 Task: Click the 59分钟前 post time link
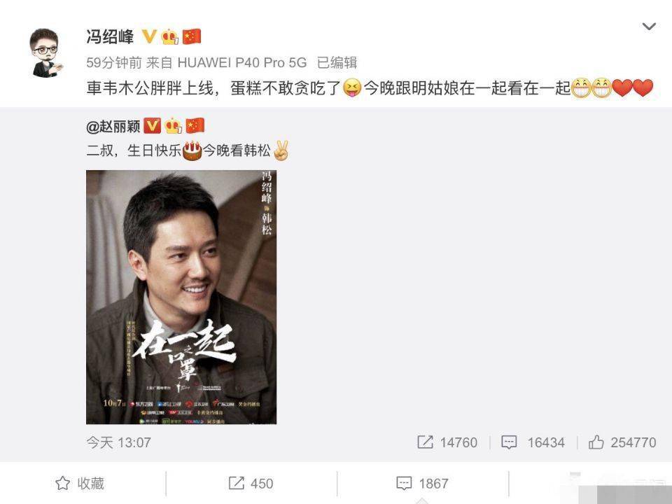[x=113, y=63]
